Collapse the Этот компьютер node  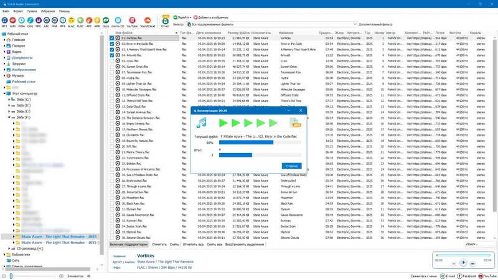[x=4, y=93]
